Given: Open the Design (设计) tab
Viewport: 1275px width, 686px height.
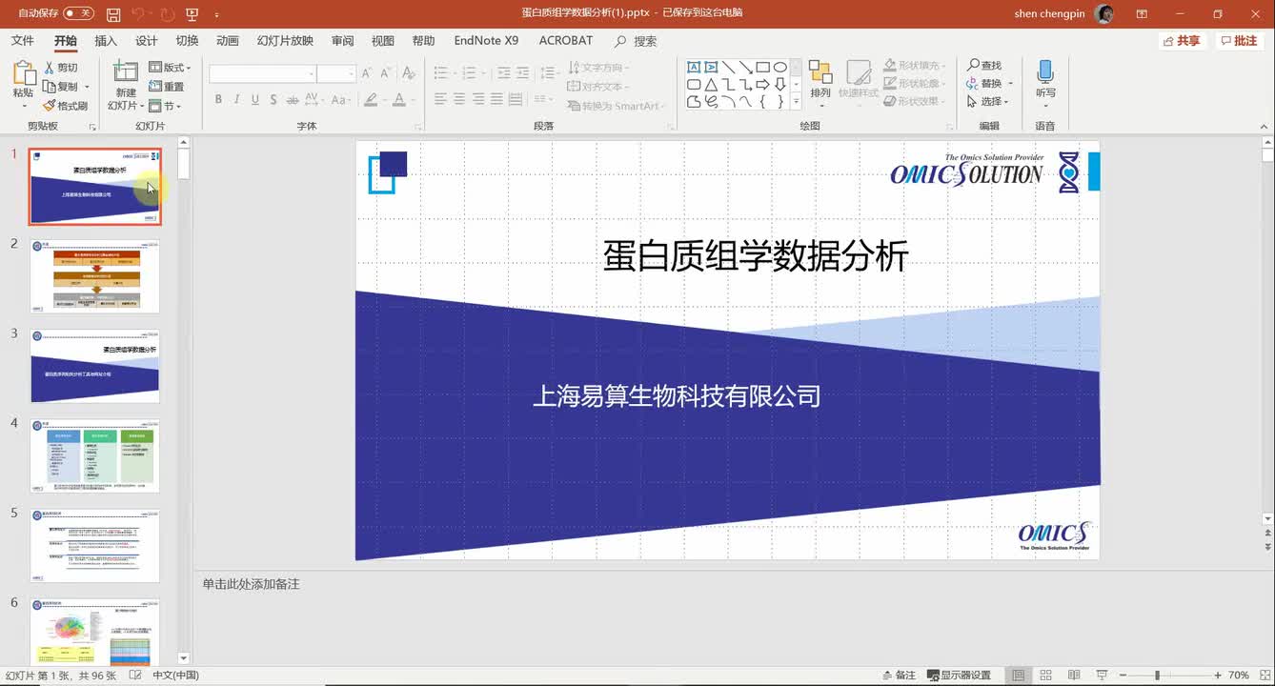Looking at the screenshot, I should (147, 41).
